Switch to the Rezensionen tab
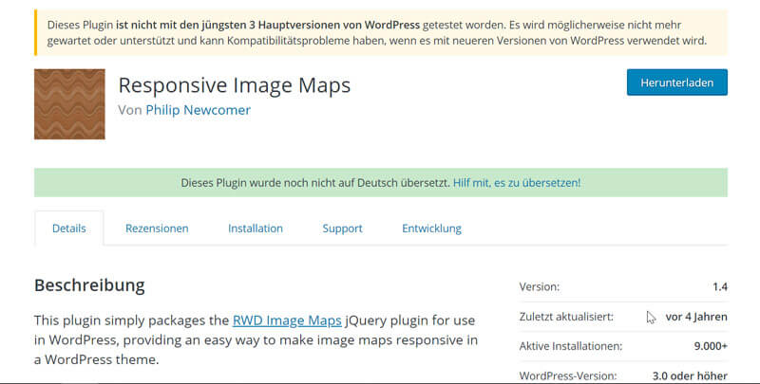Screen dimensions: 760x384 157,229
